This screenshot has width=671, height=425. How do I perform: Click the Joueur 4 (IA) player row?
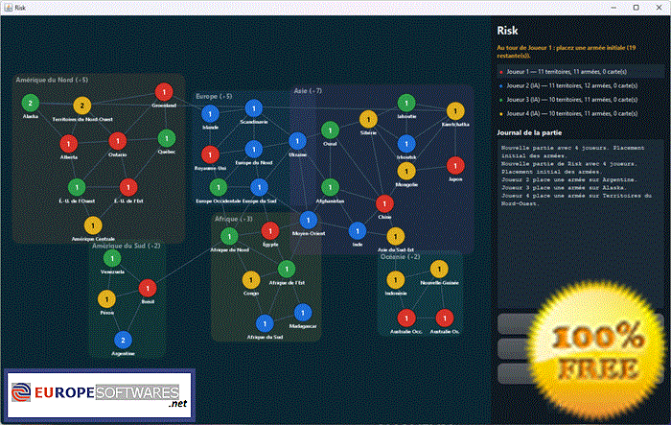[x=580, y=113]
